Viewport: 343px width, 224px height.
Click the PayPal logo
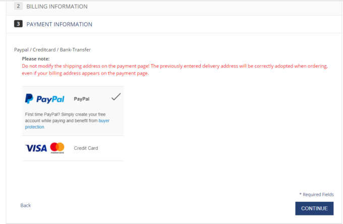(x=45, y=98)
